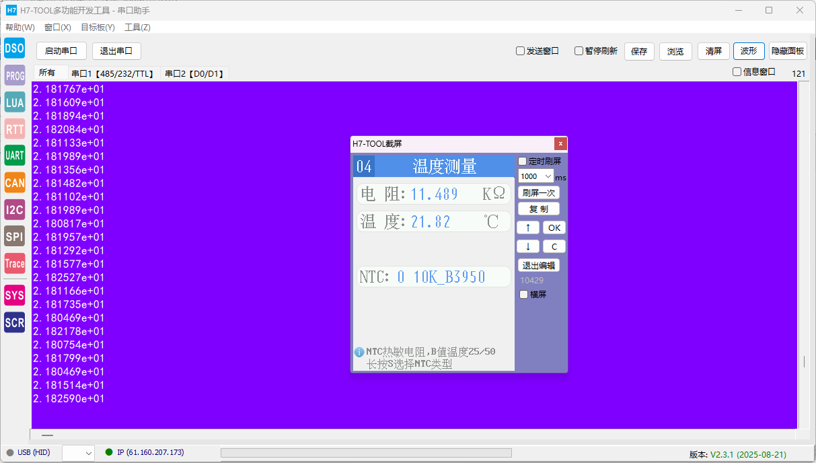
Task: Switch to the 串口1【485/232/TTL】 tab
Action: [x=113, y=73]
